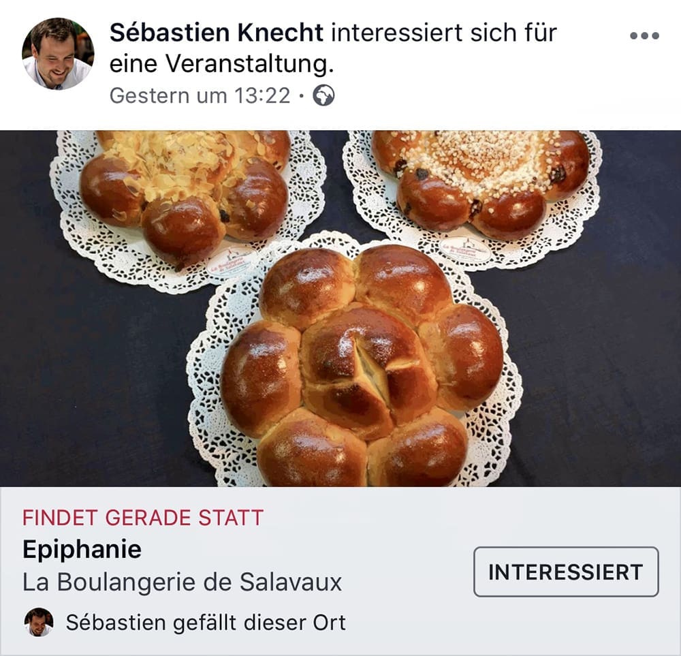
Task: Click the public globe privacy icon
Action: coord(324,95)
